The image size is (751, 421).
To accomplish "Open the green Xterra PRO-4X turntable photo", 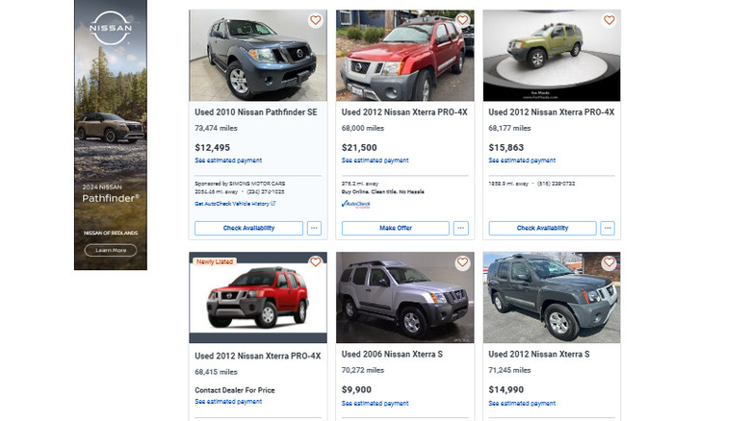I will coord(552,56).
